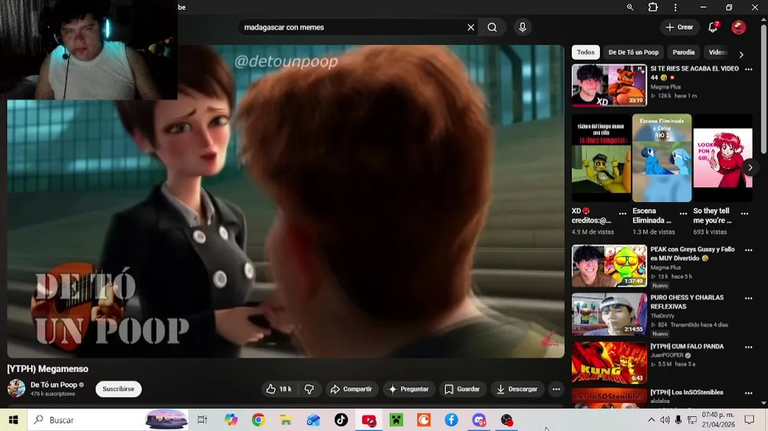Click the Descargar button
This screenshot has width=768, height=431.
pos(517,389)
